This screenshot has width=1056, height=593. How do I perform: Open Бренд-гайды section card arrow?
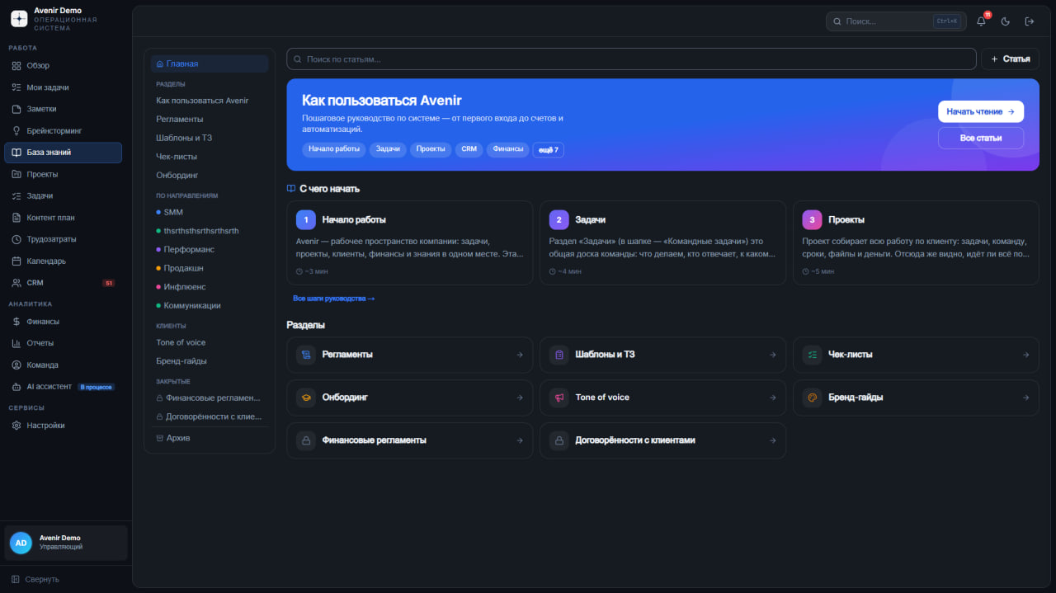(1026, 398)
